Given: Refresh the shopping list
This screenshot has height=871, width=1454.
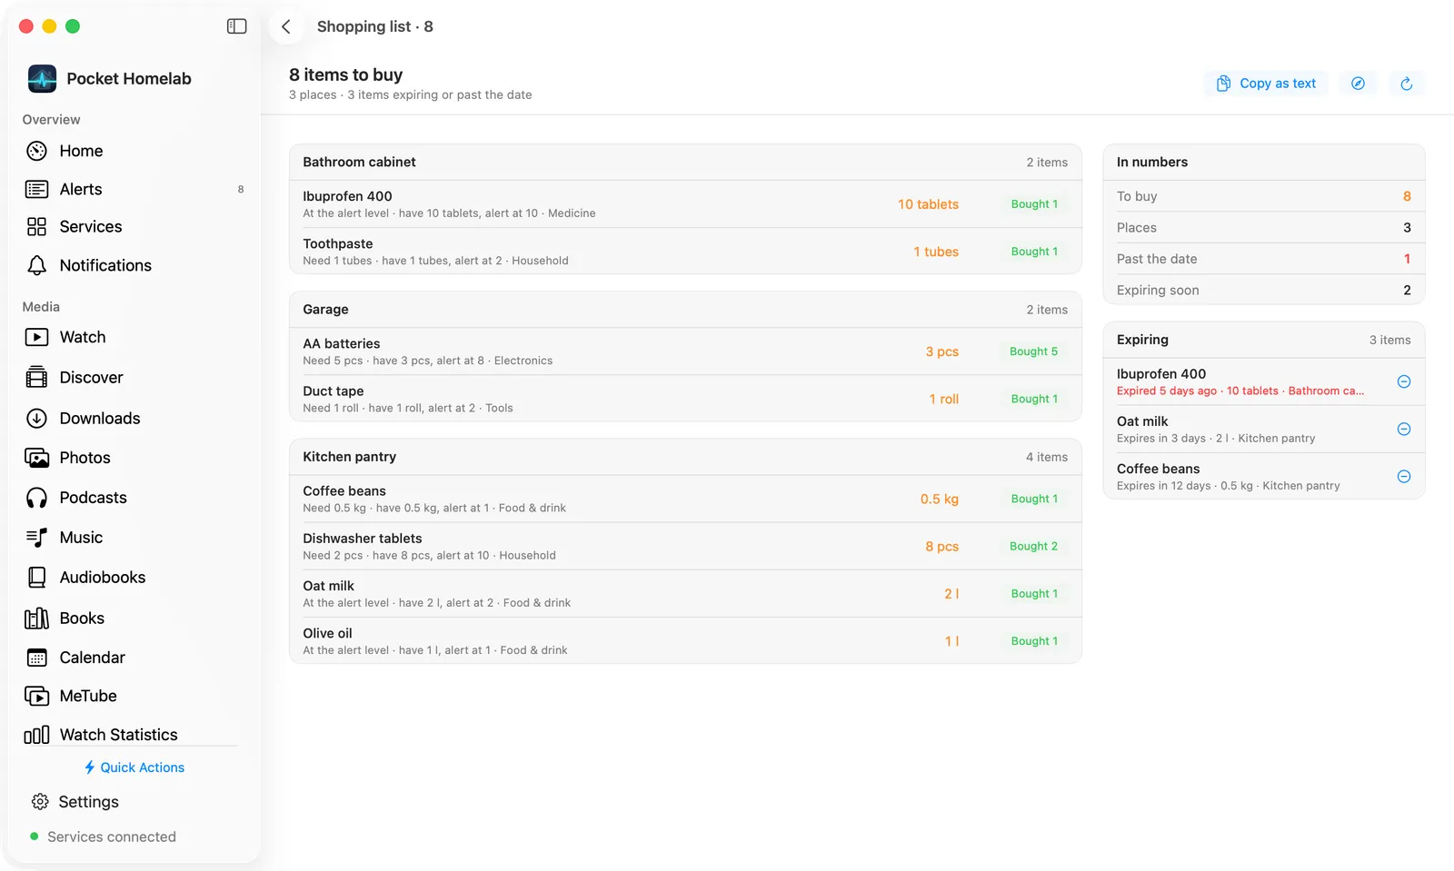Looking at the screenshot, I should 1406,84.
